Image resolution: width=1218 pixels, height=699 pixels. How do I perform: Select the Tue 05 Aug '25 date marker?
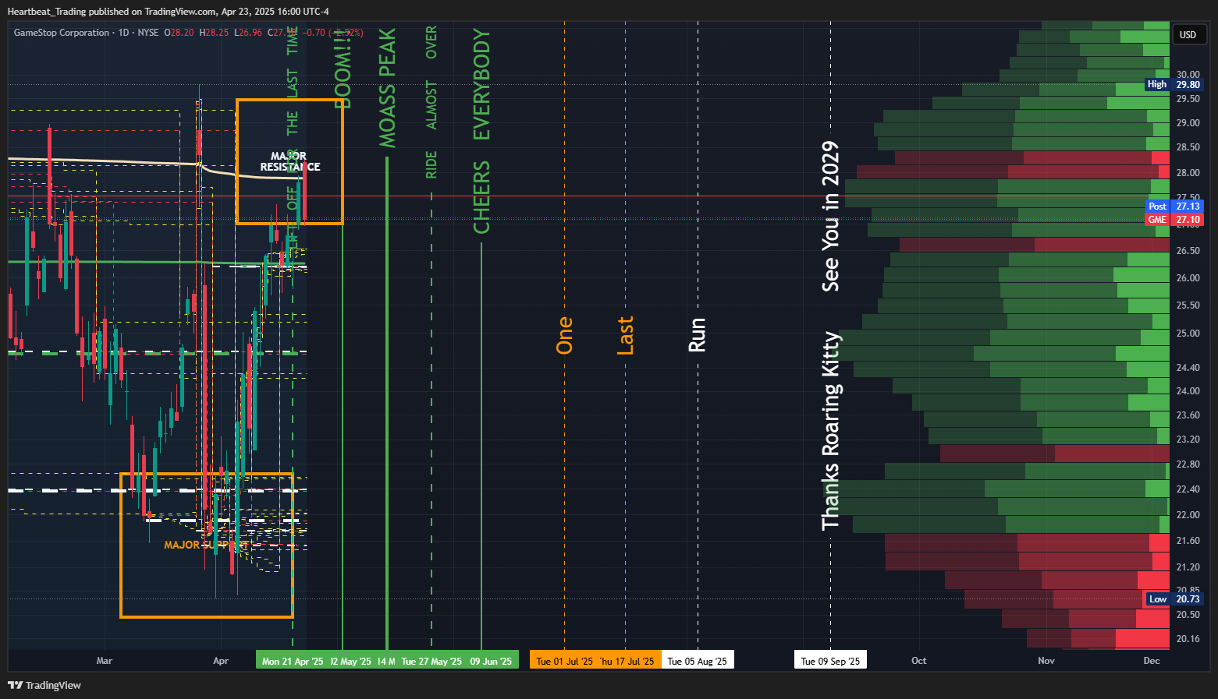click(x=698, y=661)
